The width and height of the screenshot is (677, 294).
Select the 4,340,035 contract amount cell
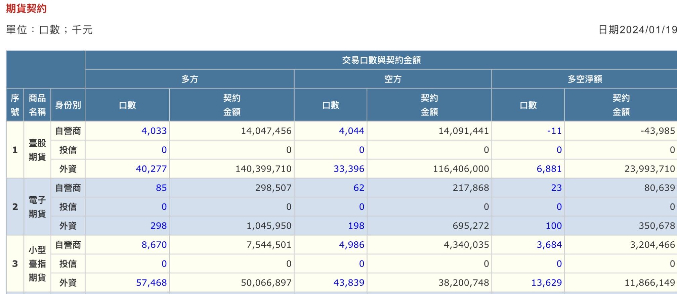[429, 245]
